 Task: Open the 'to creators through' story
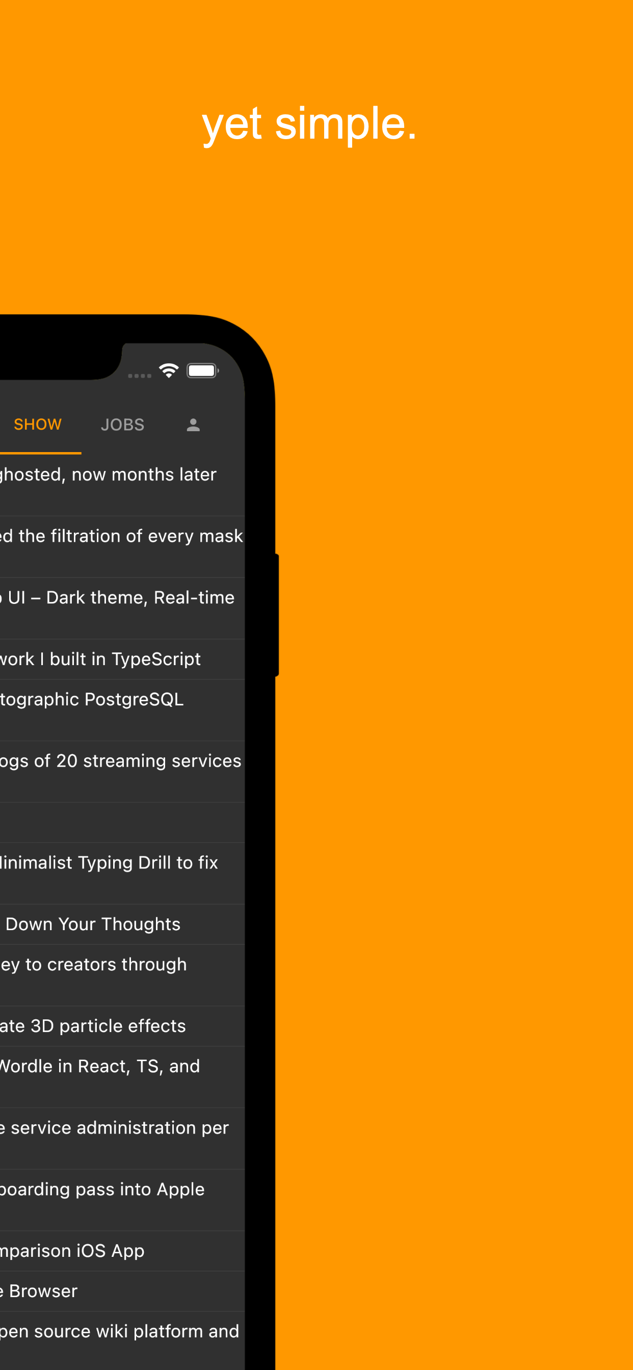click(x=94, y=964)
